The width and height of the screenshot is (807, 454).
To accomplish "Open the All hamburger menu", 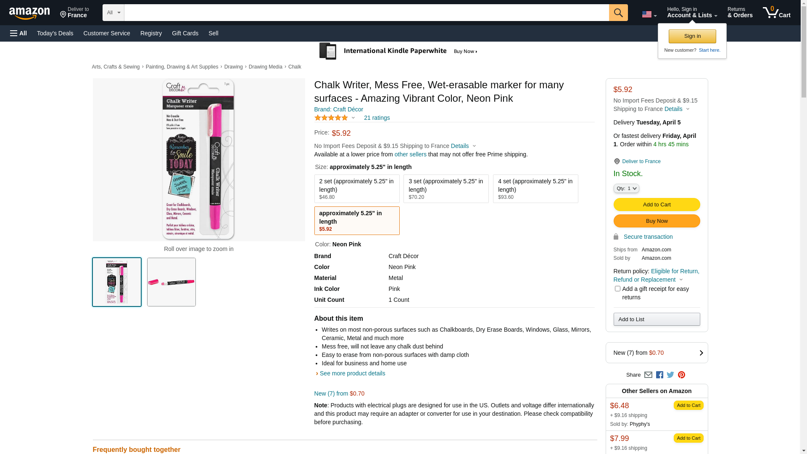I will click(18, 33).
